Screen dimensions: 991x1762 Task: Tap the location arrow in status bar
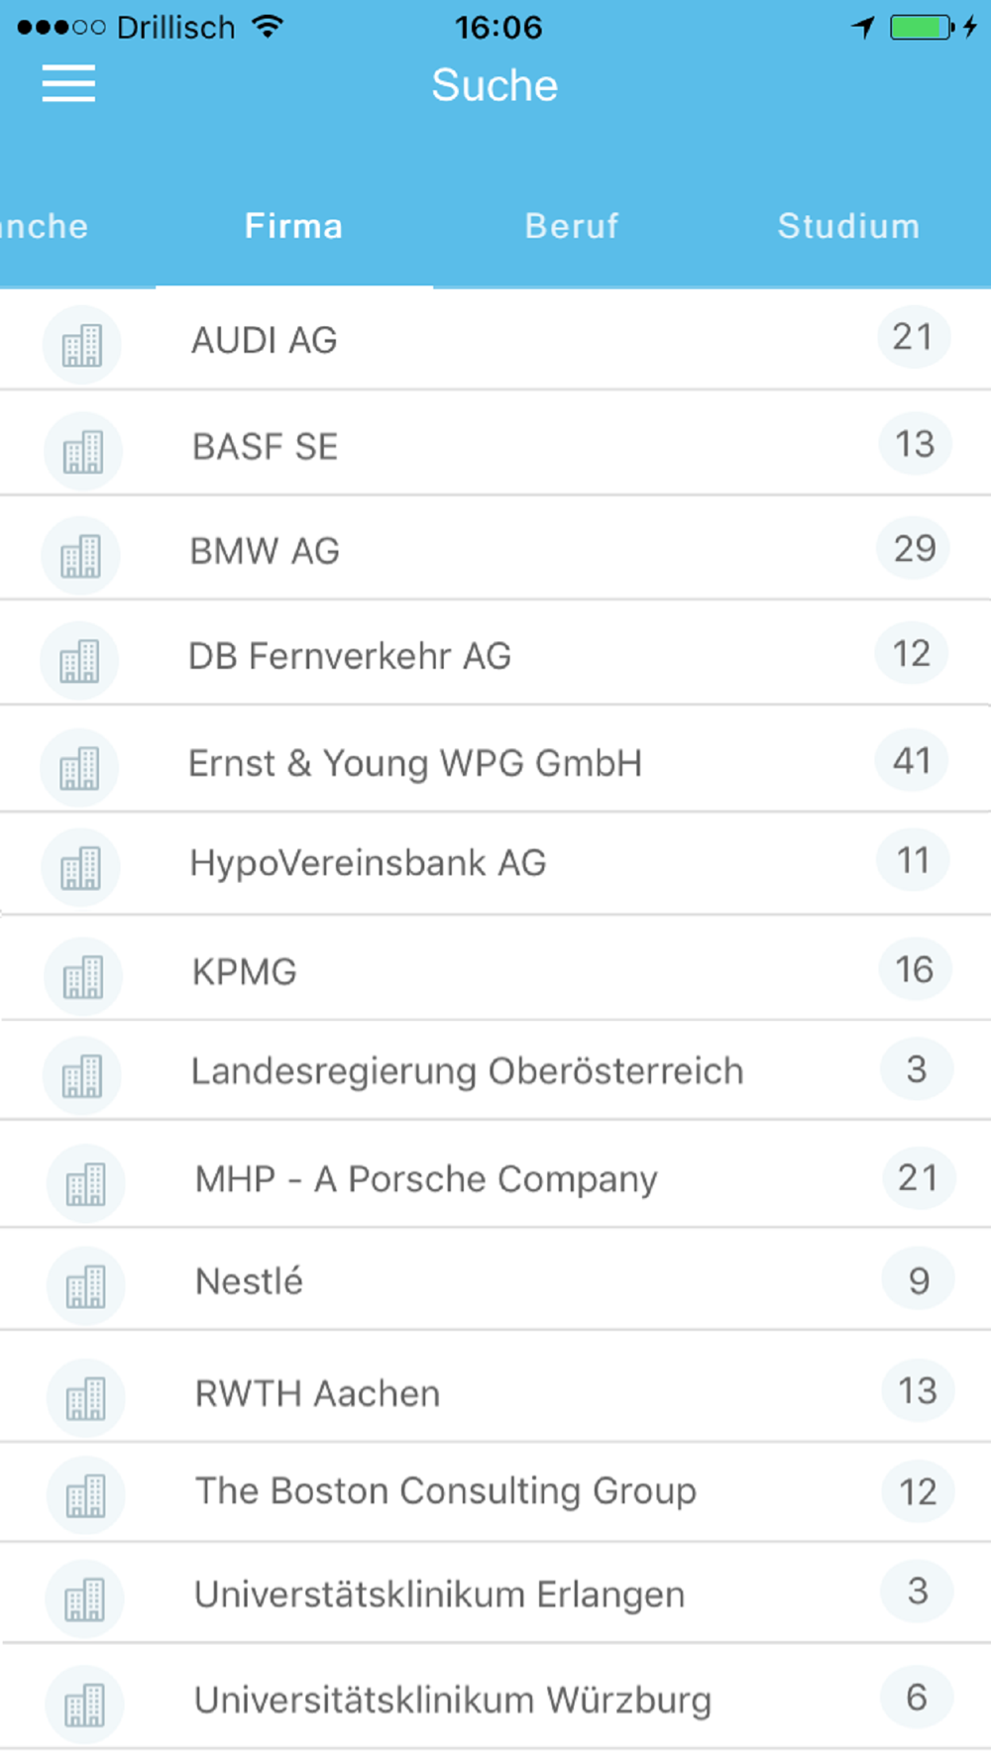tap(863, 27)
